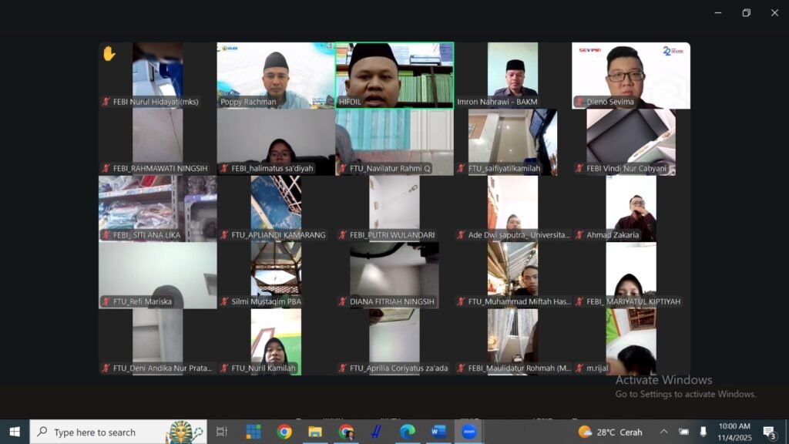Open the Windows Start menu
789x444 pixels.
(14, 432)
